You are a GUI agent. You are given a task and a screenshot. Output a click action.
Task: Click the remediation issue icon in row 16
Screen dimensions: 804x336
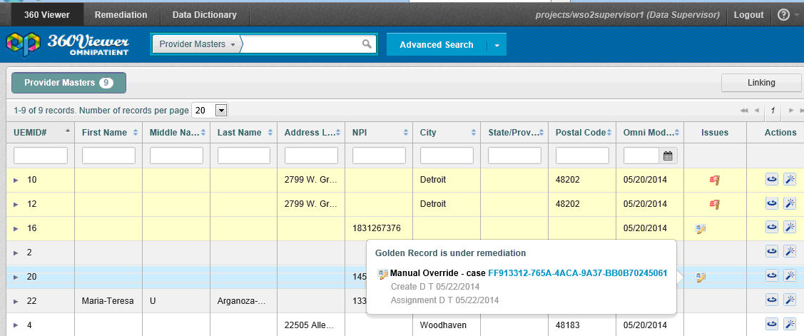[x=701, y=228]
